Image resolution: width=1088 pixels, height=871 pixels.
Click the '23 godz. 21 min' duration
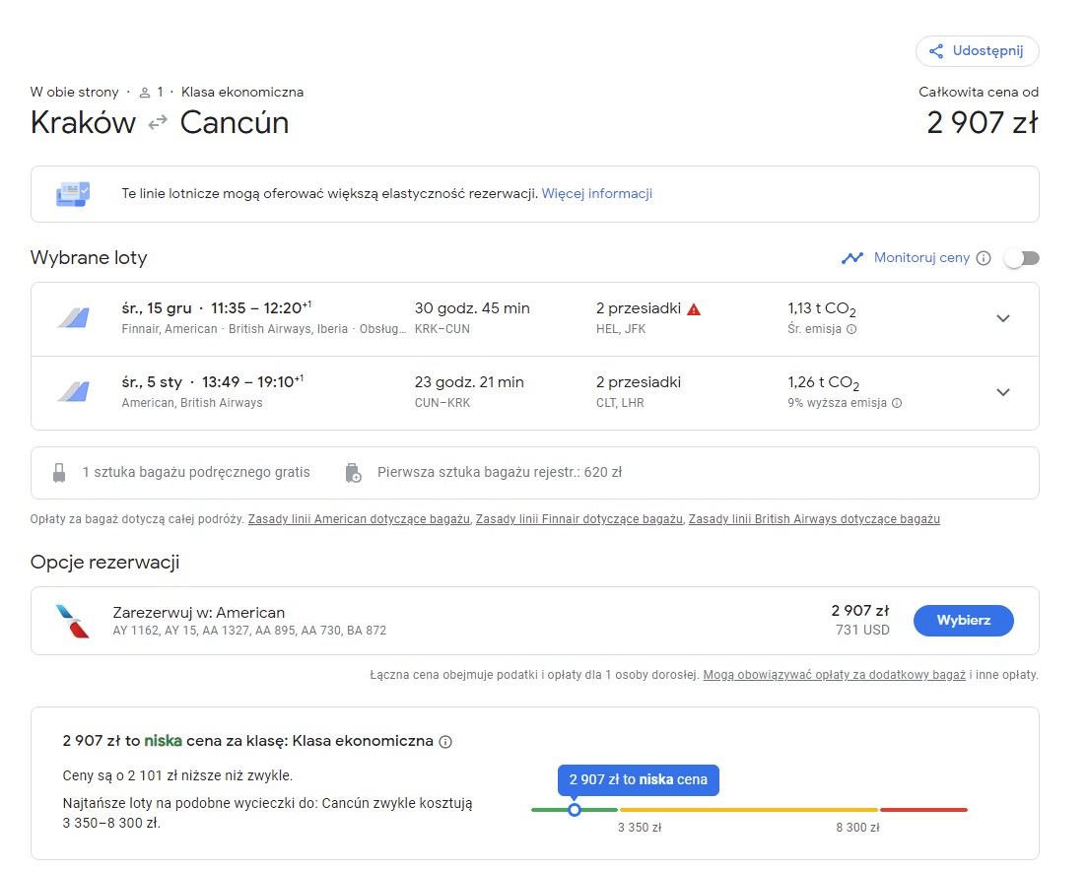(469, 382)
